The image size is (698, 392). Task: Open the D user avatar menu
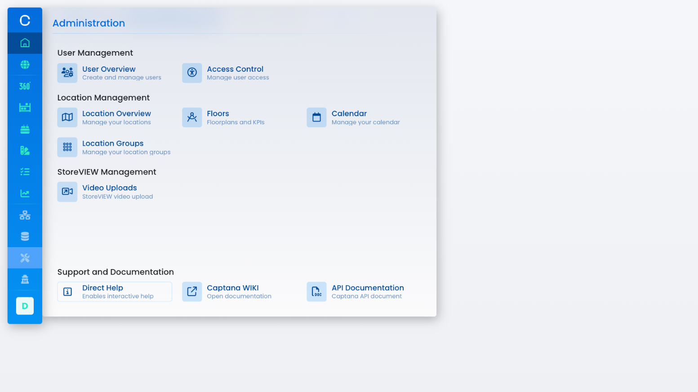tap(25, 306)
